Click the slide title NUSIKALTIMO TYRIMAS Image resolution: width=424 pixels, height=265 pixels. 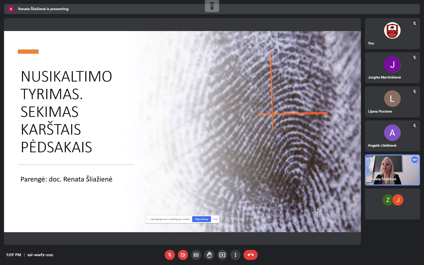pyautogui.click(x=66, y=85)
